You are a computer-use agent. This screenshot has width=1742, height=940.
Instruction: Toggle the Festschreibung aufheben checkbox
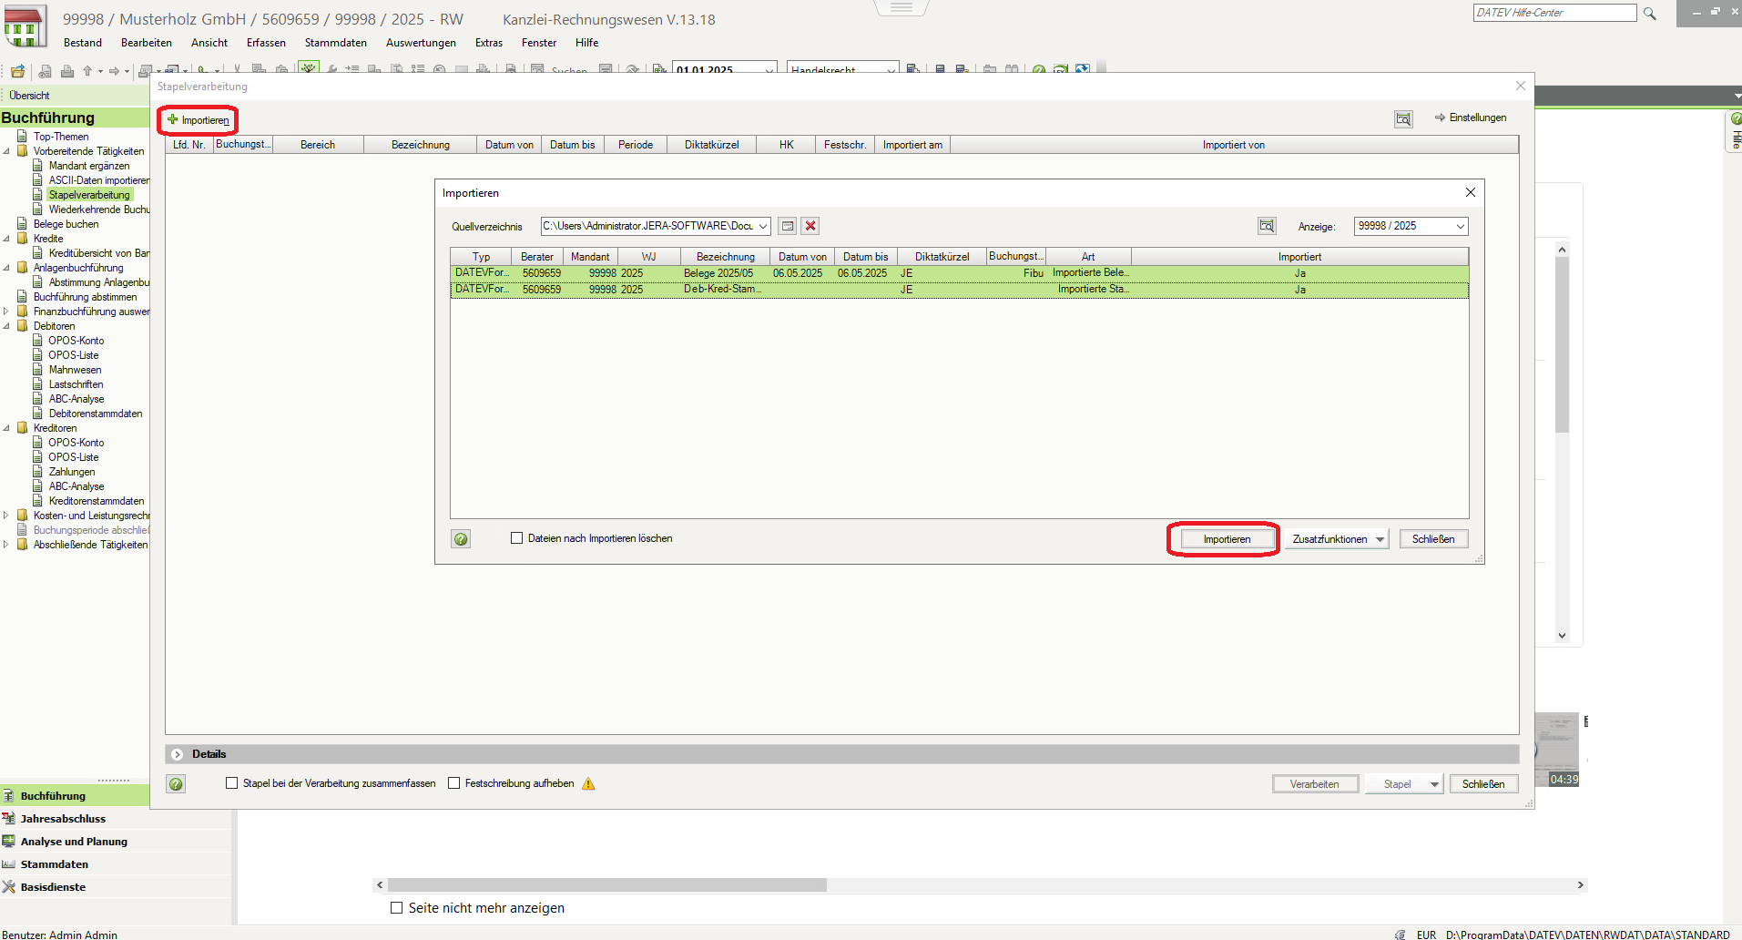(454, 783)
